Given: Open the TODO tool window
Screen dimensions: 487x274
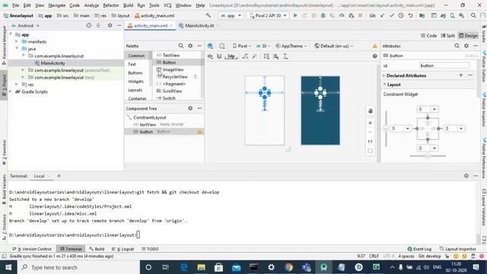Looking at the screenshot, I should (x=150, y=249).
